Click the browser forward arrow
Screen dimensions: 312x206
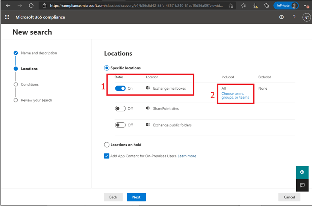pos(20,6)
